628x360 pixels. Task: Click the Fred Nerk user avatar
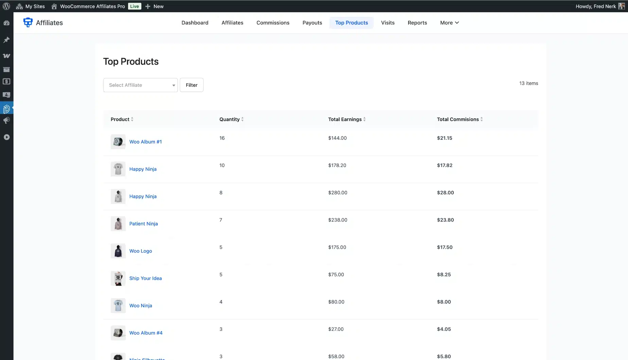pos(622,6)
